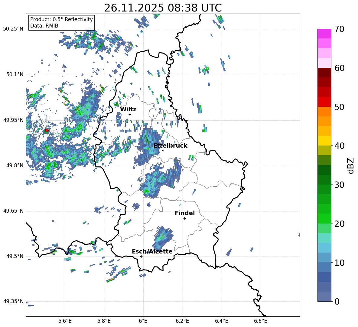Click the dBZ colorbar axis label
This screenshot has height=327, width=358.
point(350,165)
